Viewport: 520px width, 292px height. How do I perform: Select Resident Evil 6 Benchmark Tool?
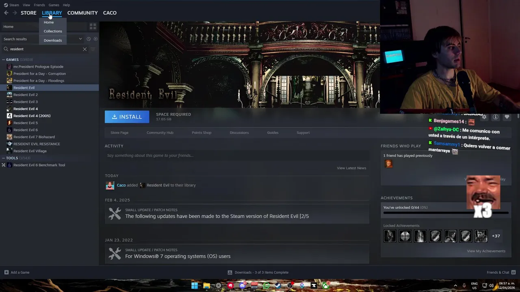[x=39, y=165]
